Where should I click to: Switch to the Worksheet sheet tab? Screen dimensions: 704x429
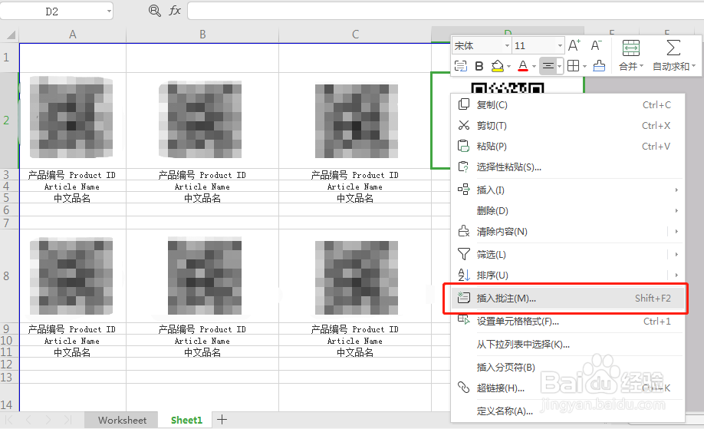coord(122,420)
